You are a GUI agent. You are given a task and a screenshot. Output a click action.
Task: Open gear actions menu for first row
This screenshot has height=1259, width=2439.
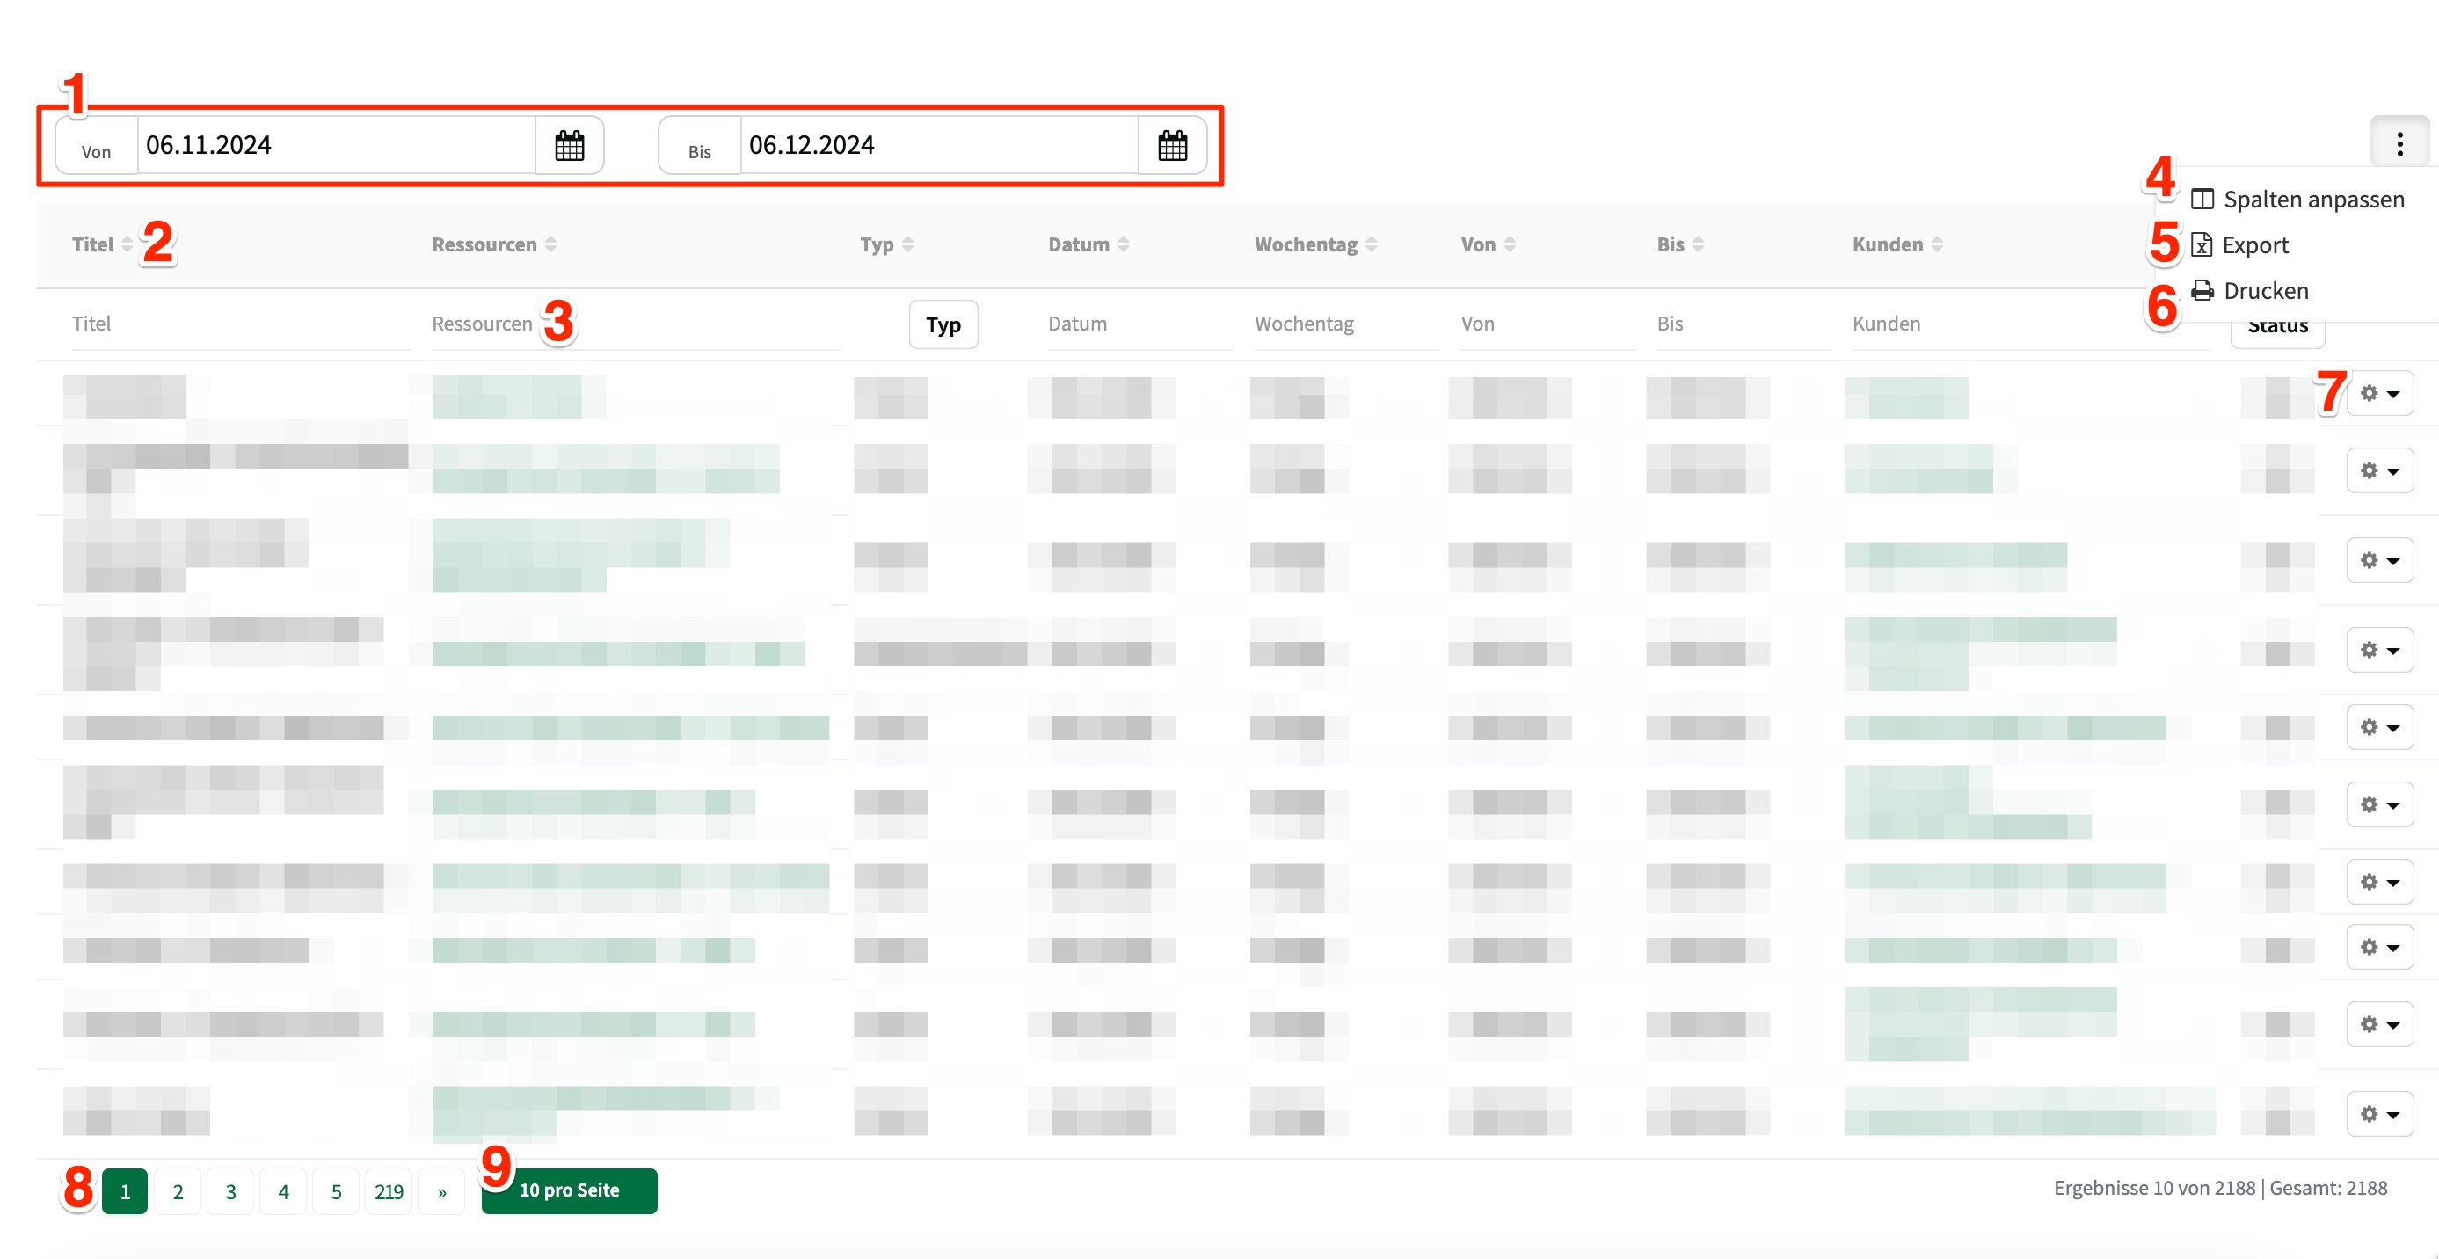(x=2379, y=394)
